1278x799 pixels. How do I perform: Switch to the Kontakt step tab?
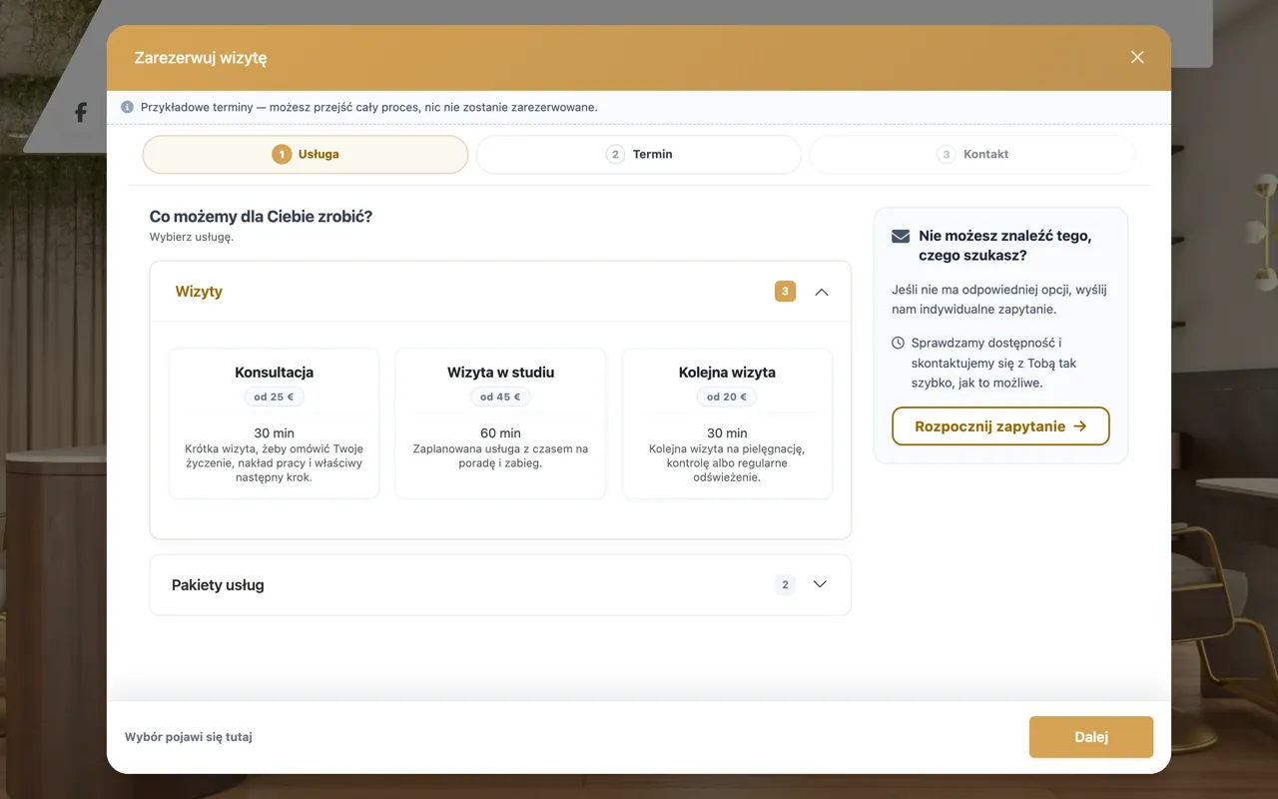tap(972, 155)
